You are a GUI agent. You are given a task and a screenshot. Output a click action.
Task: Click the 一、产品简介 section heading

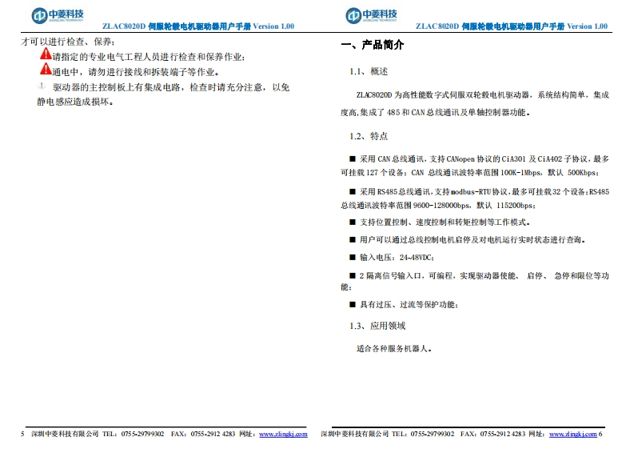click(x=372, y=45)
